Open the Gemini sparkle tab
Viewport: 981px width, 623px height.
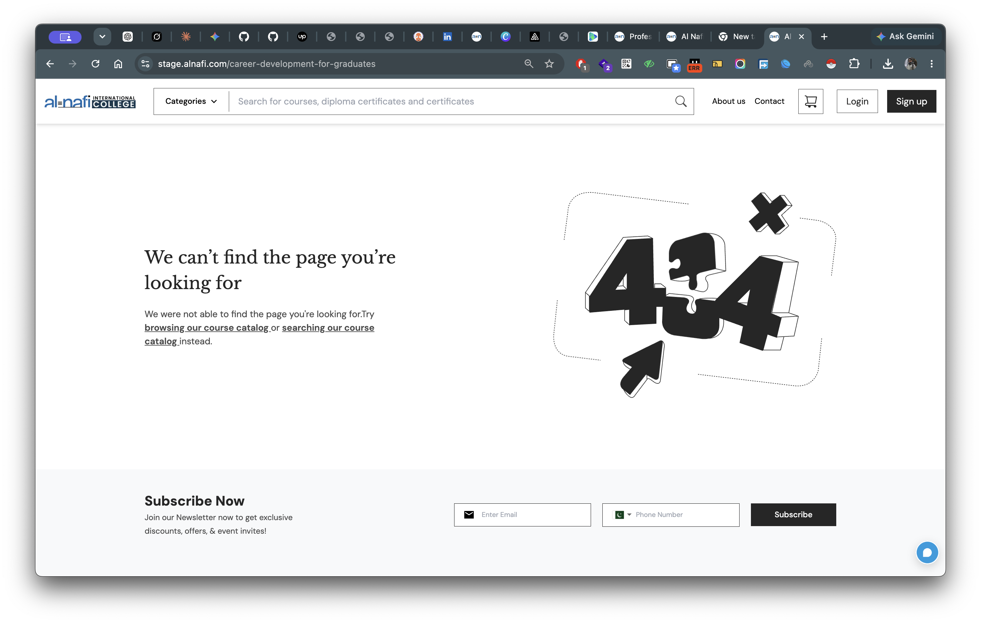tap(215, 37)
